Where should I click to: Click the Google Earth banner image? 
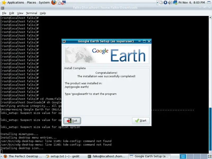pos(107,55)
